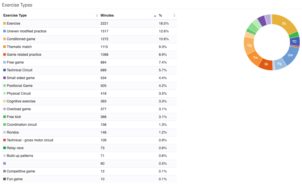Viewport: 302px width, 184px height.
Task: Click the Cg donut chart segment
Action: pyautogui.click(x=249, y=45)
